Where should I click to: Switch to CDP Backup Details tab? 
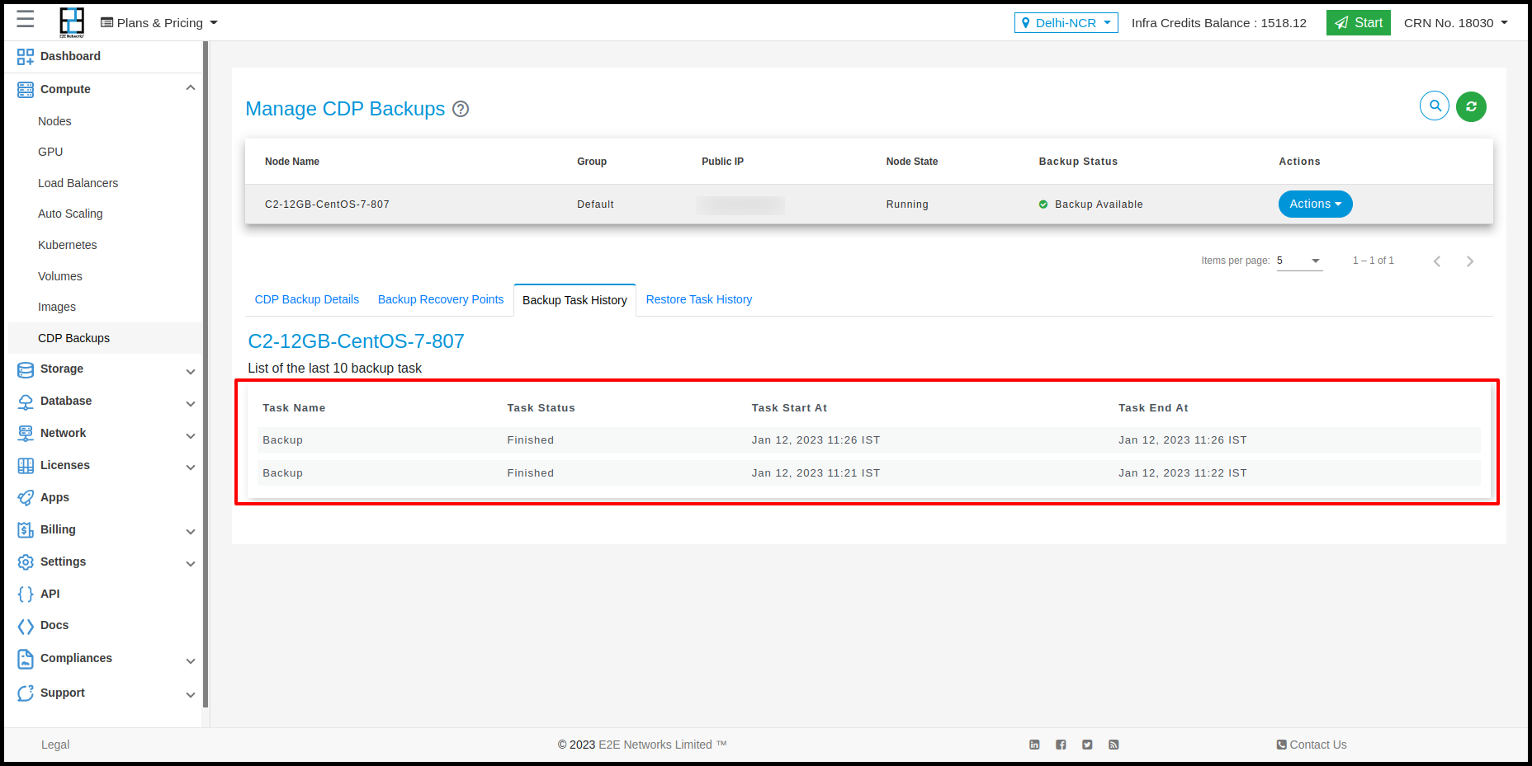(x=307, y=299)
